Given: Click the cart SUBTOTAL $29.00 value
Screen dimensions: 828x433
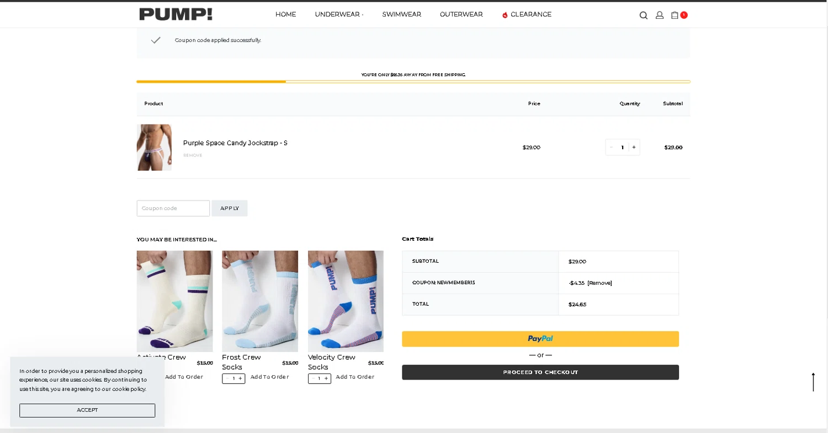Looking at the screenshot, I should point(577,262).
